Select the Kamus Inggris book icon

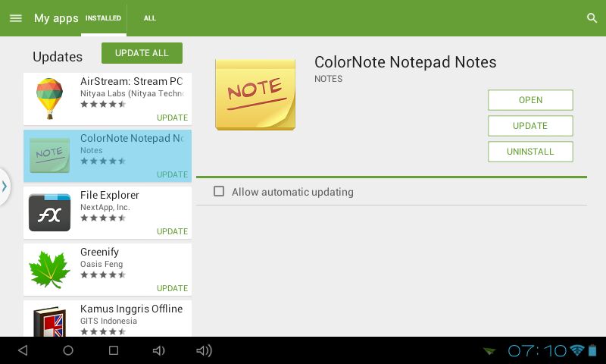click(49, 322)
